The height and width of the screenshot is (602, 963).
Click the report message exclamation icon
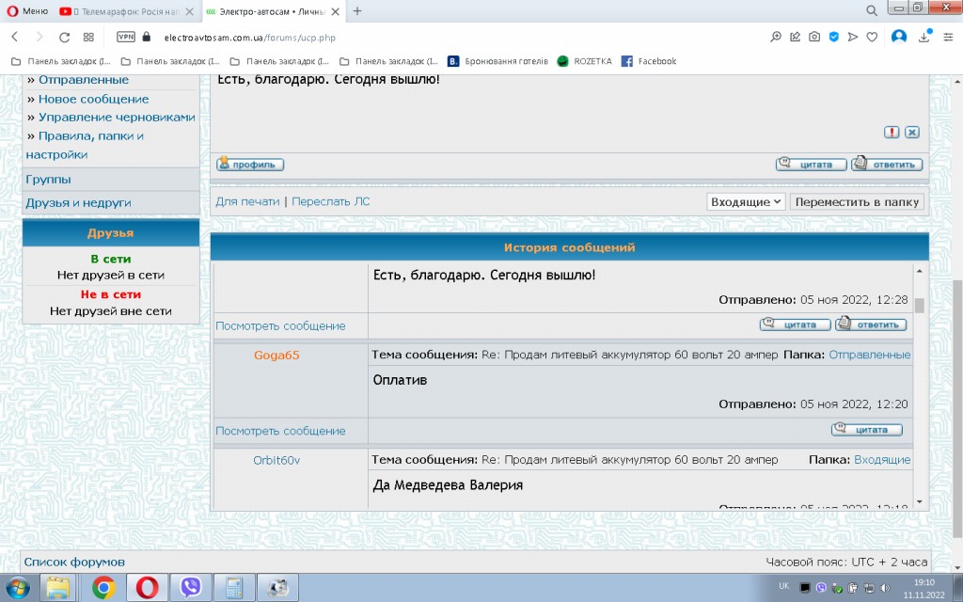click(x=892, y=133)
